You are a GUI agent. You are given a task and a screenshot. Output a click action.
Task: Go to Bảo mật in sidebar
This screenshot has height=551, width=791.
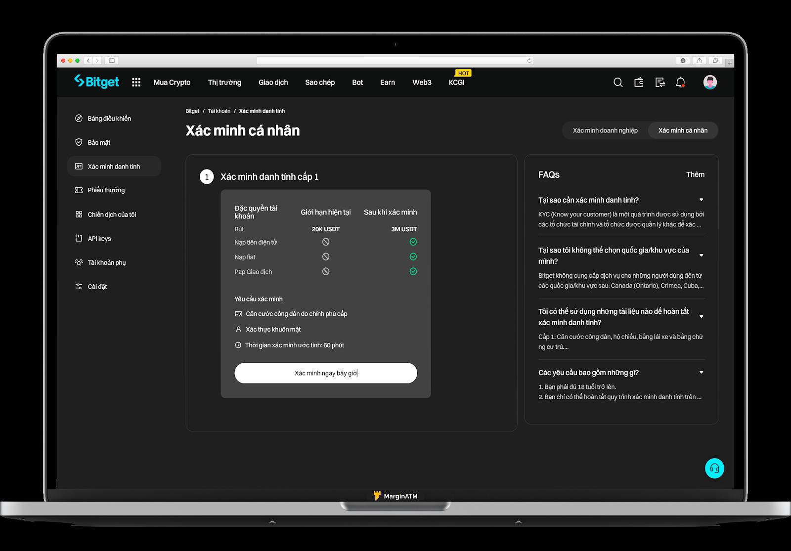pyautogui.click(x=92, y=142)
